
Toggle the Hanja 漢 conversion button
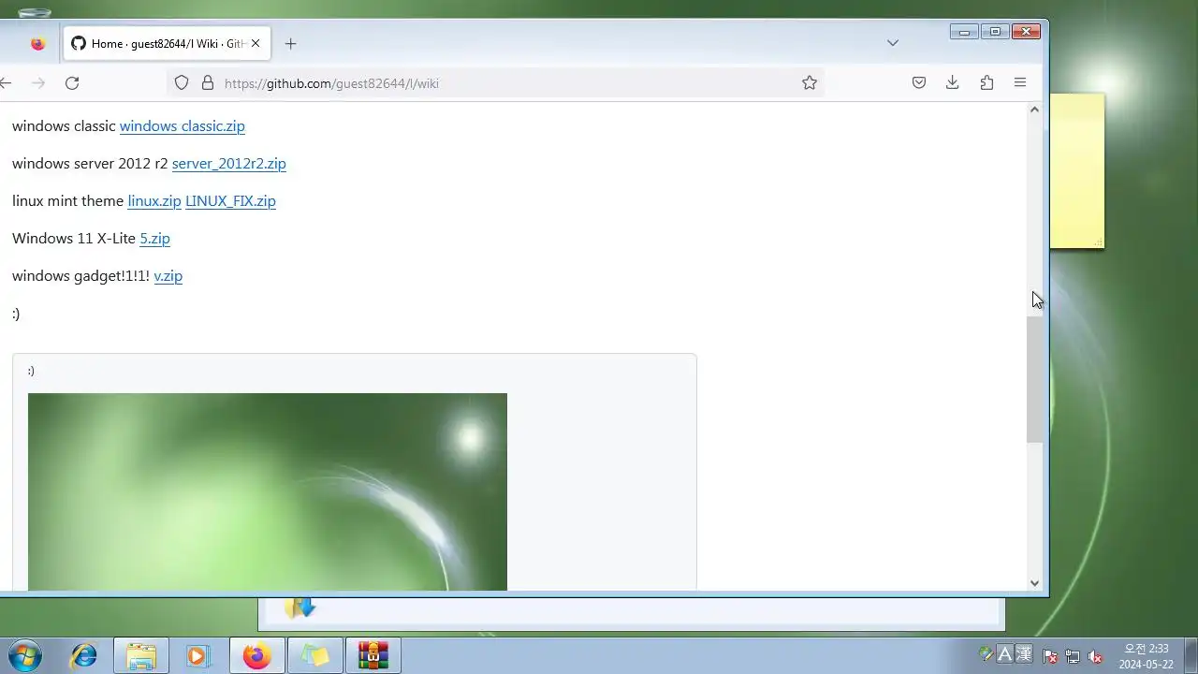click(1023, 653)
